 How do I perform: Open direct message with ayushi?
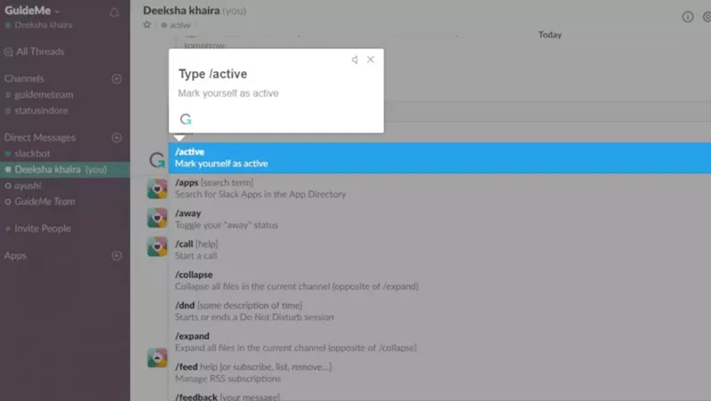click(28, 186)
